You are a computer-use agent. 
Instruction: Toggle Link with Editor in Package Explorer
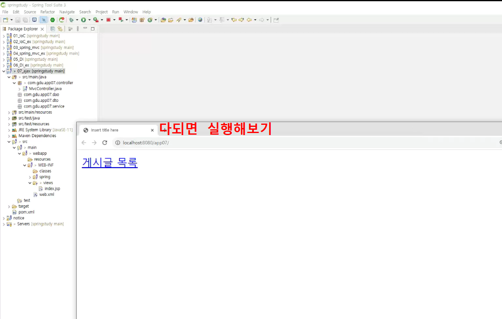[x=60, y=29]
